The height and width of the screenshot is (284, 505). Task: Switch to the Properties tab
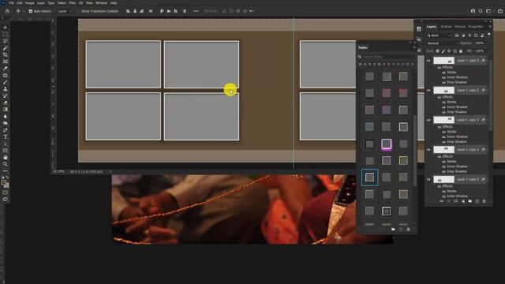coord(475,27)
